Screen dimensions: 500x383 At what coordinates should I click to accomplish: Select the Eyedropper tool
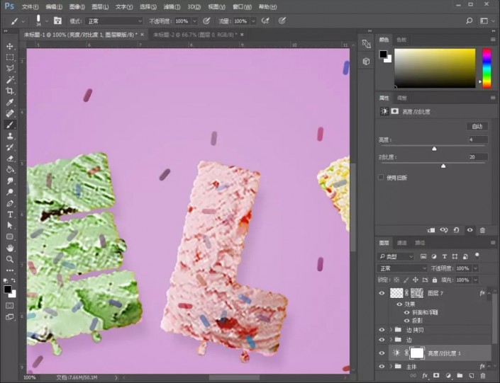[x=10, y=102]
